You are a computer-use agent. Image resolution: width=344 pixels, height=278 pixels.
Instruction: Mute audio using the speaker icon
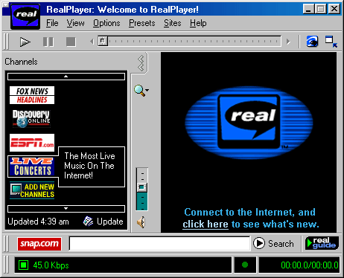141,222
